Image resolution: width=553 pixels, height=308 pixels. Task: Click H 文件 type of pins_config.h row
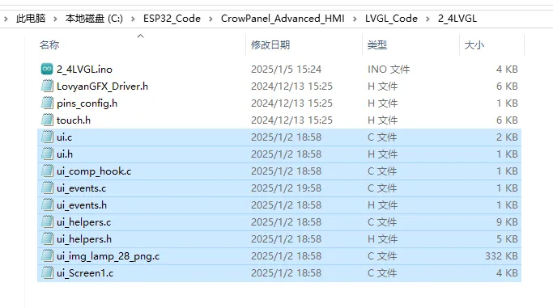382,103
